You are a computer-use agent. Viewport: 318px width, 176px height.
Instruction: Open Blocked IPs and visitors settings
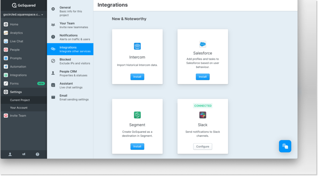70,61
